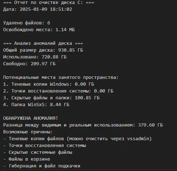
Task: Click the 'Возможные причины:' line
Action: [x=28, y=132]
